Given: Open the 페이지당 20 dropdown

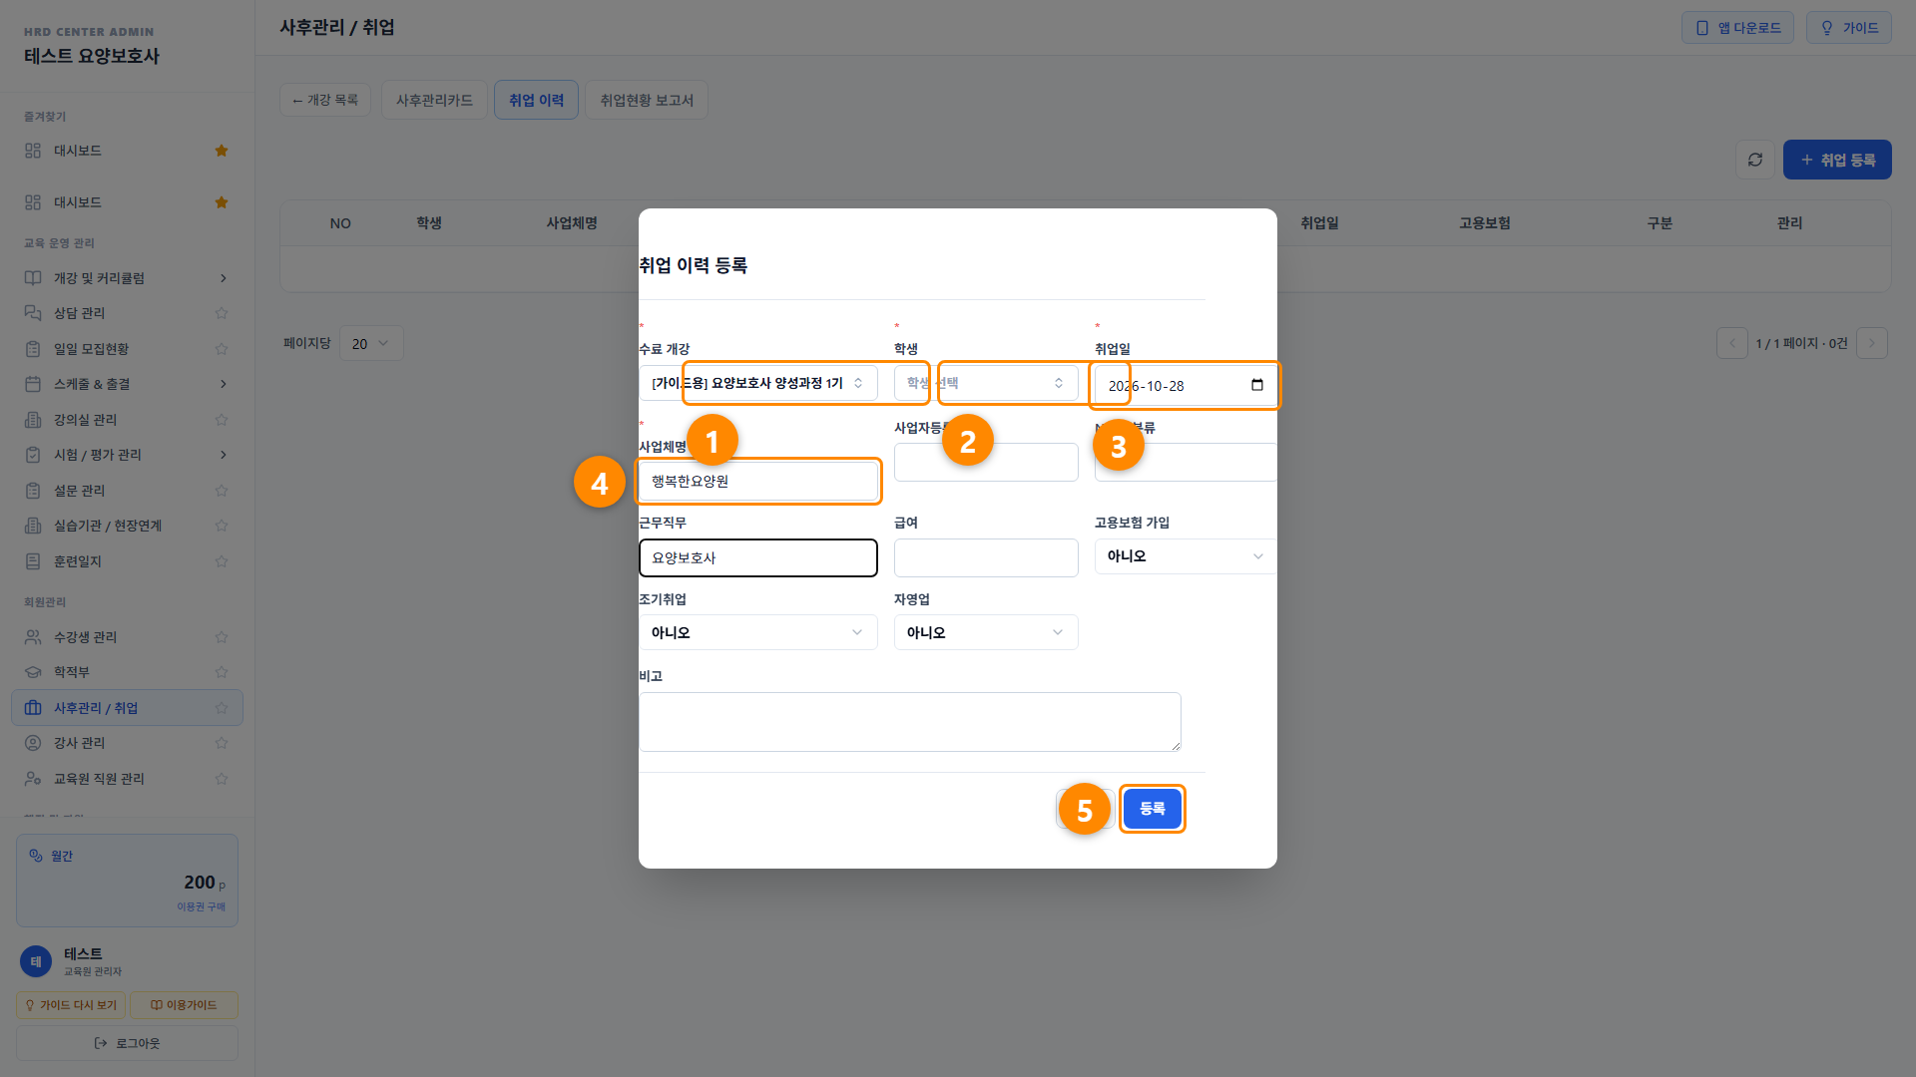Looking at the screenshot, I should [x=371, y=343].
